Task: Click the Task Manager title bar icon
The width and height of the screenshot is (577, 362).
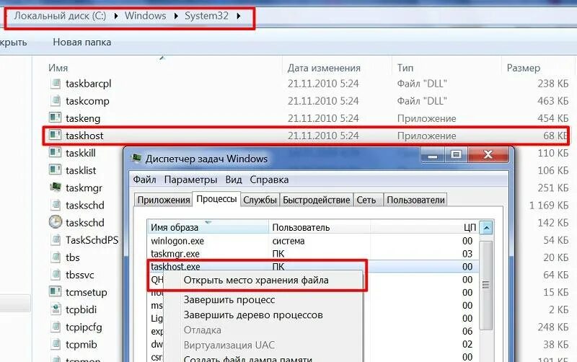Action: [136, 159]
